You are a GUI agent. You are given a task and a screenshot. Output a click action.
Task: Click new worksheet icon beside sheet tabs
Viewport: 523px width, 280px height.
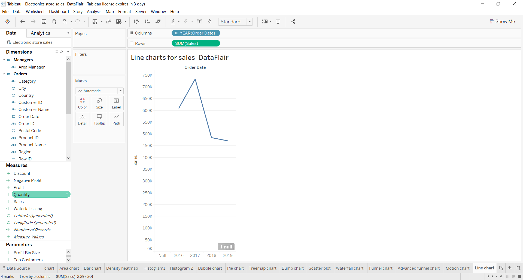click(501, 268)
